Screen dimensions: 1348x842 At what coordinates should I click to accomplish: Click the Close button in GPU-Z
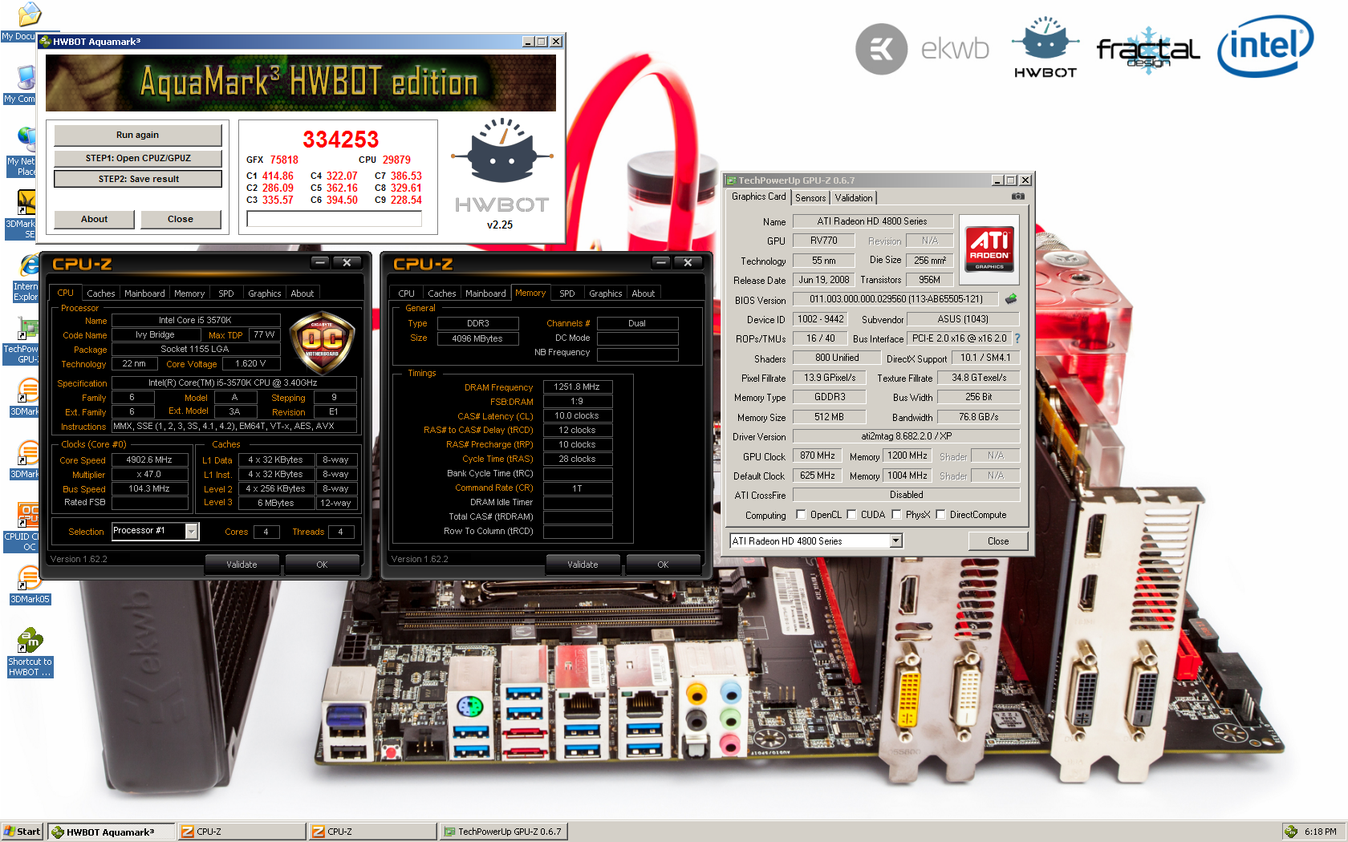(x=998, y=541)
